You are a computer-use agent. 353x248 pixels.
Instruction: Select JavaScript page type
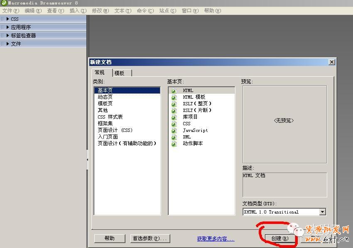click(201, 130)
